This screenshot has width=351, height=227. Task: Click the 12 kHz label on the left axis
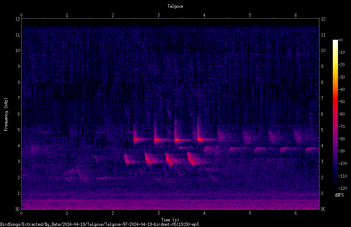18,19
